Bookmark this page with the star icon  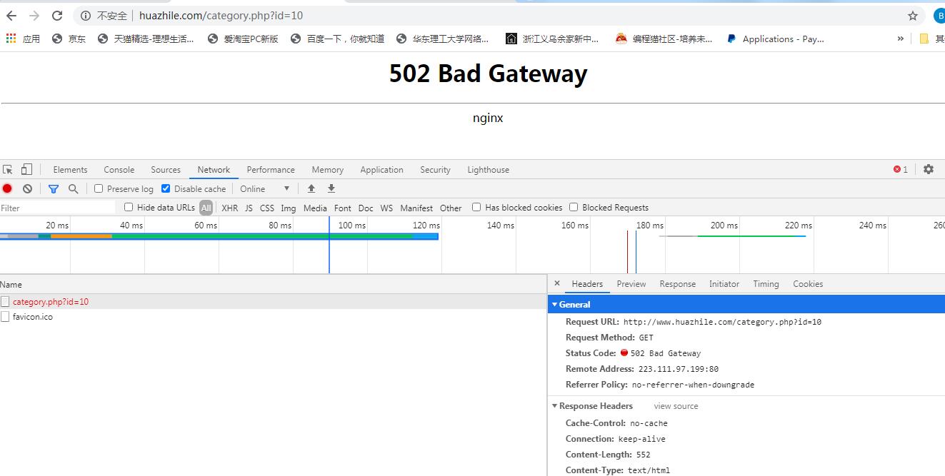click(912, 16)
